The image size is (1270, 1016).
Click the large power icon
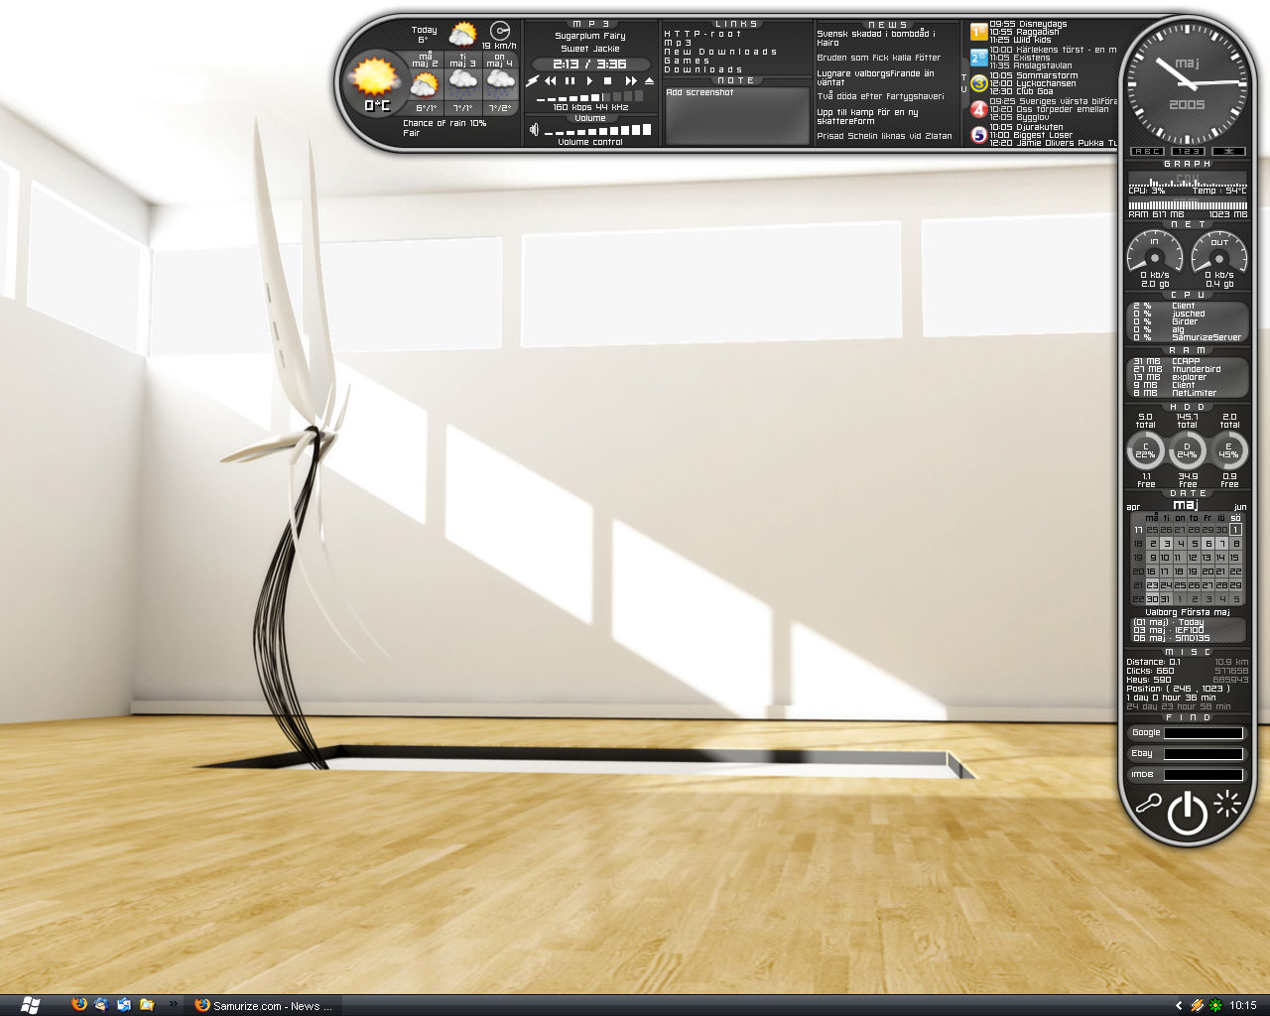point(1187,813)
